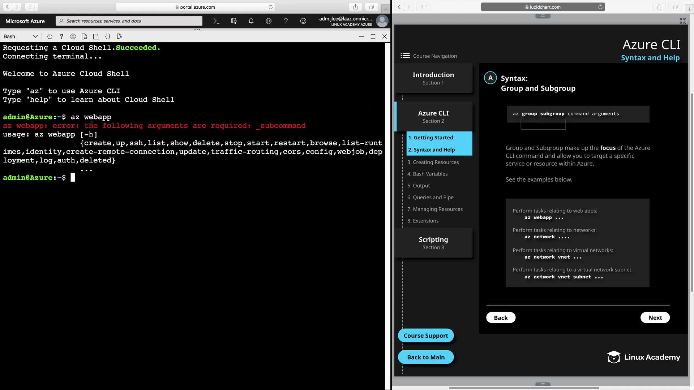Toggle Course Navigation hamburger menu
694x390 pixels.
coord(405,56)
